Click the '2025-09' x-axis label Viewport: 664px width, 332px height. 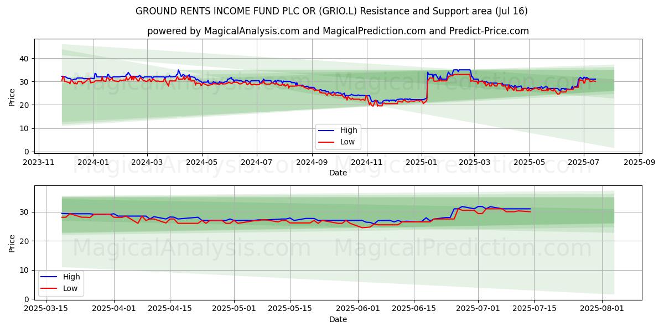click(639, 163)
